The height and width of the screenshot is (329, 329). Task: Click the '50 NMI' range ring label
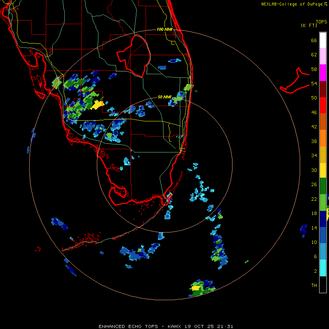[164, 97]
